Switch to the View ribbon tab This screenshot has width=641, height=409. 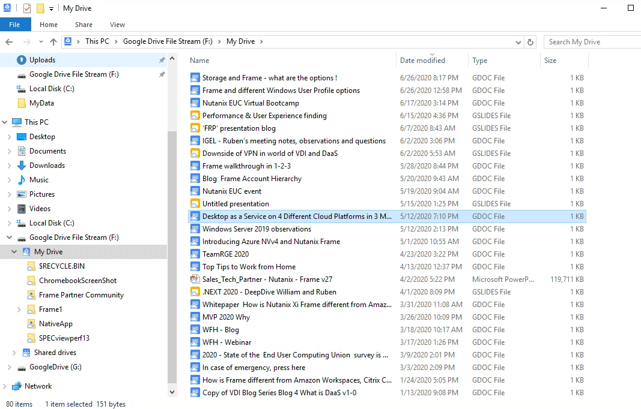pyautogui.click(x=117, y=25)
